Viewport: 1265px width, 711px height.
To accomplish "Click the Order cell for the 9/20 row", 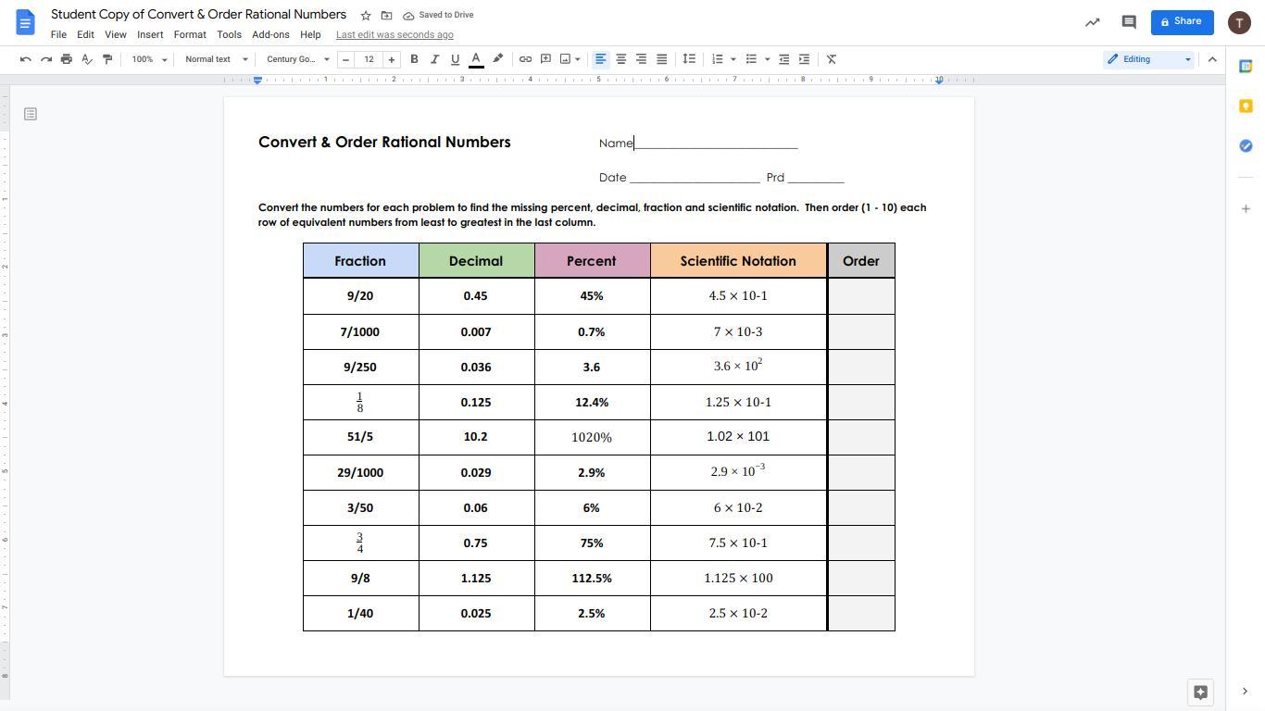I will [861, 296].
